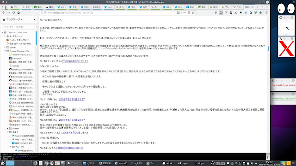Click the red X in xlogo window
Viewport: 296px width, 166px height.
click(286, 48)
